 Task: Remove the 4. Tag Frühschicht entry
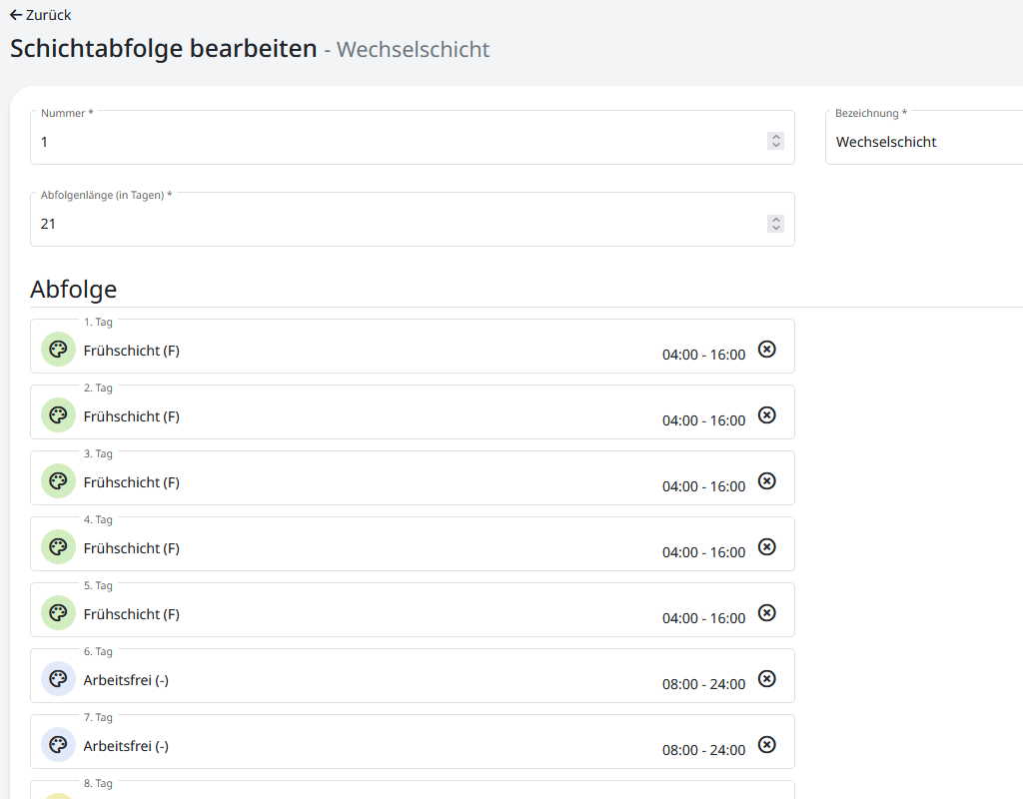766,546
